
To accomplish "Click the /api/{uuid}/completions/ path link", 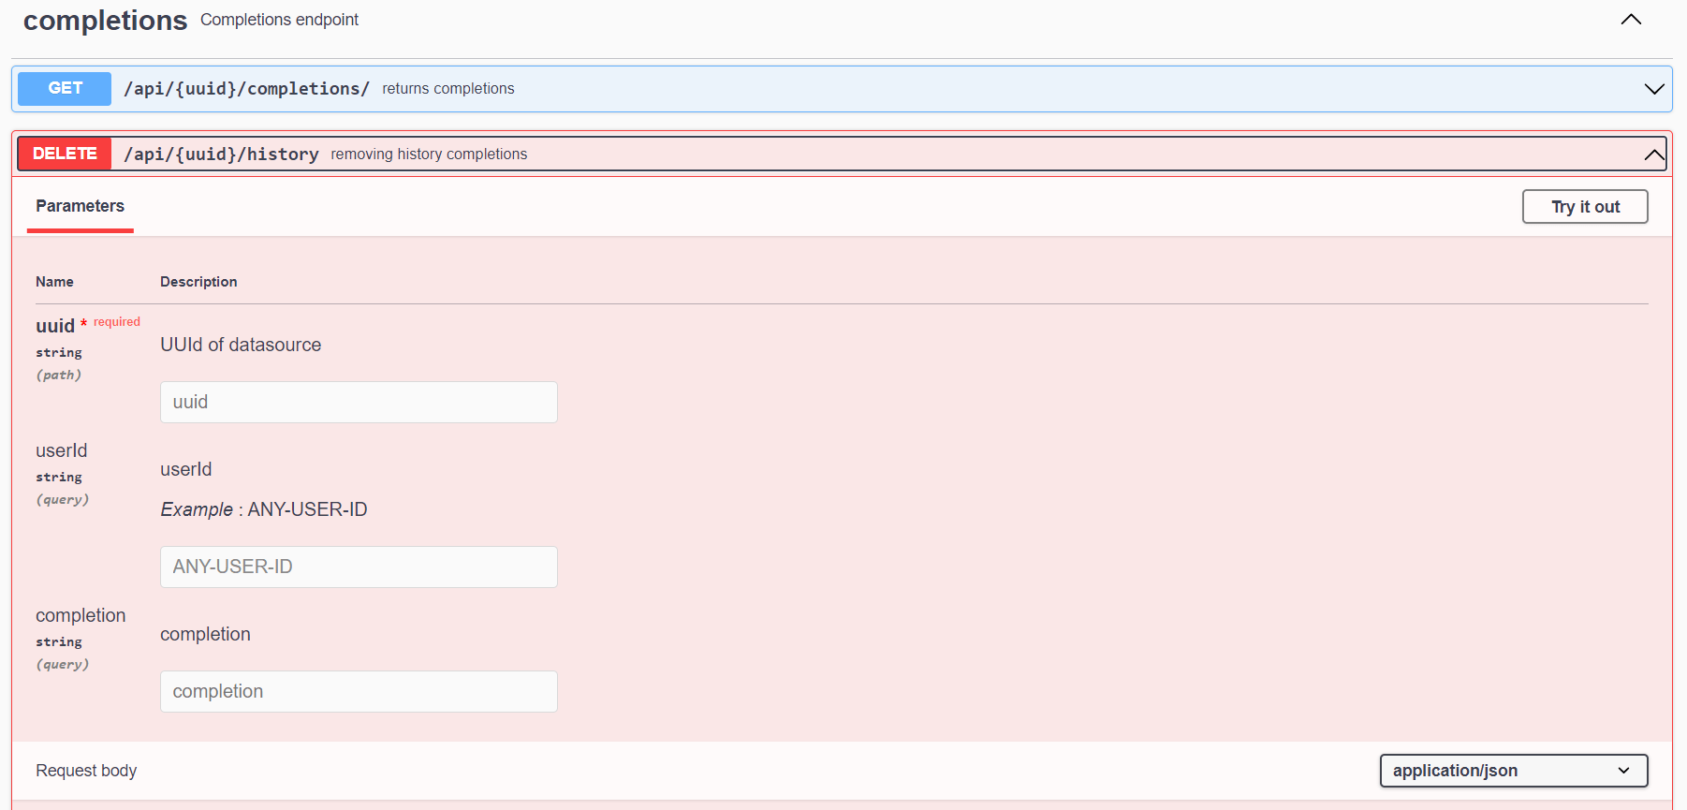I will (x=246, y=89).
